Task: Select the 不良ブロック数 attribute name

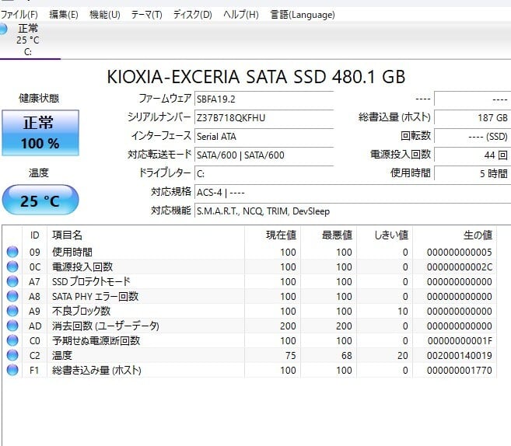Action: pos(81,312)
